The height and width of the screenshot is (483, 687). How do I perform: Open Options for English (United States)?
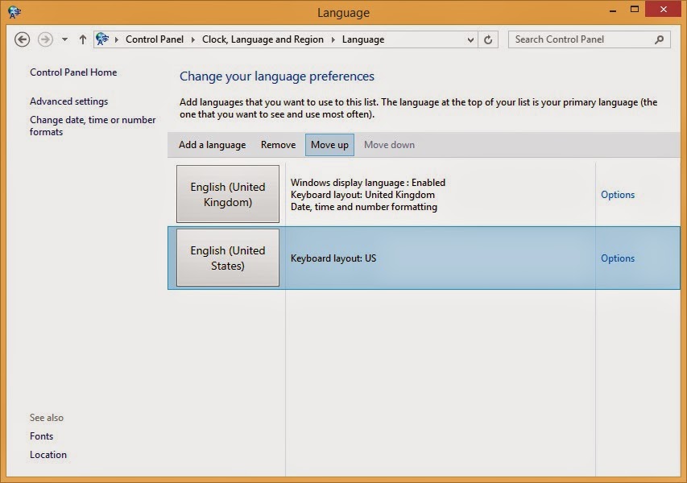tap(618, 258)
